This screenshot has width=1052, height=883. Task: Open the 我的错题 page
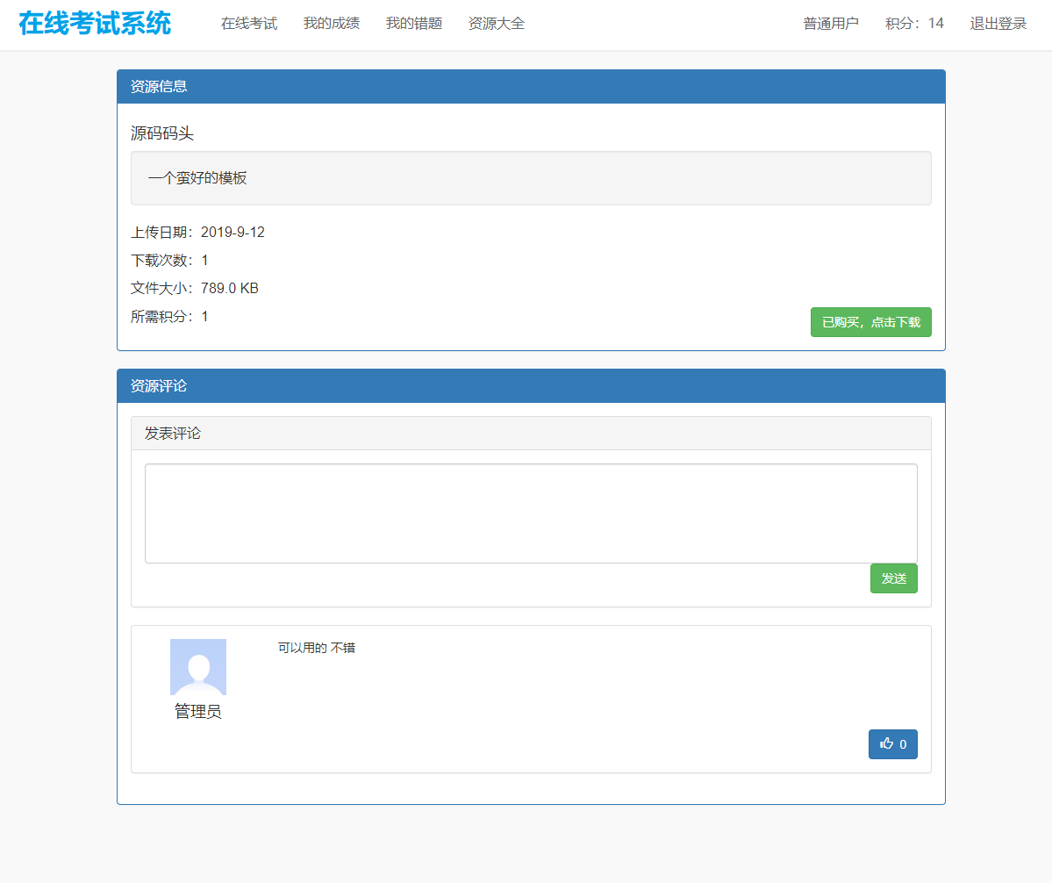coord(412,24)
